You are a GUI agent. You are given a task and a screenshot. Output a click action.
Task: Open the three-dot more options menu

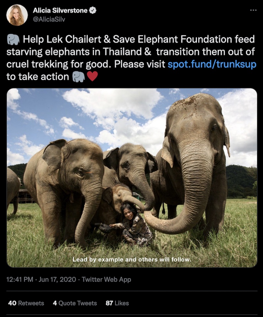coord(253,10)
